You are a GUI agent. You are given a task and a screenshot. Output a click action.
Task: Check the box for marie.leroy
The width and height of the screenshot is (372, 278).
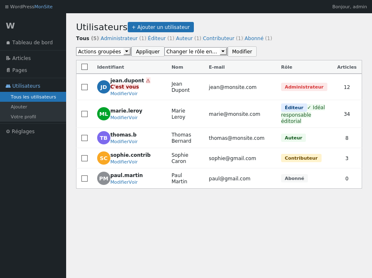[x=84, y=114]
